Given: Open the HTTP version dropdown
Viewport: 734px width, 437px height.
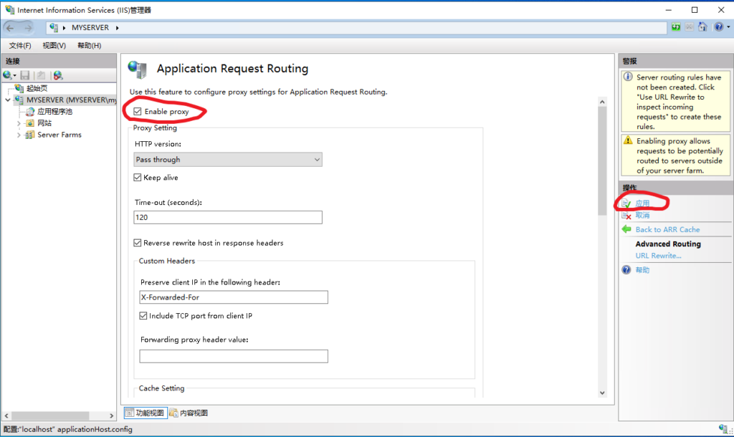Looking at the screenshot, I should click(x=228, y=160).
